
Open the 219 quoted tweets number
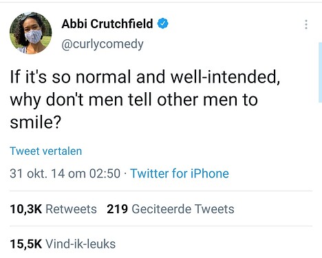click(x=117, y=209)
